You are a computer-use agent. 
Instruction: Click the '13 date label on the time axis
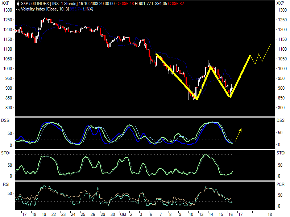(201, 214)
